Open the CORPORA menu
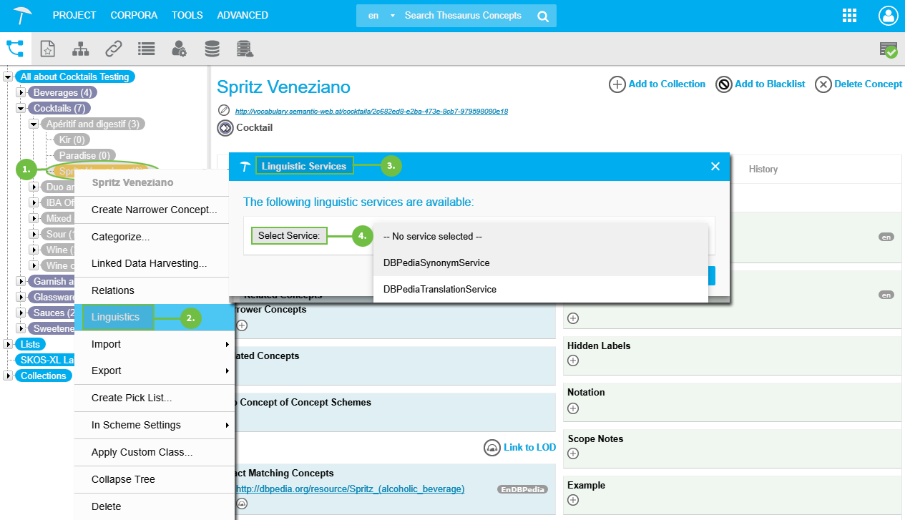The image size is (905, 520). [x=134, y=15]
